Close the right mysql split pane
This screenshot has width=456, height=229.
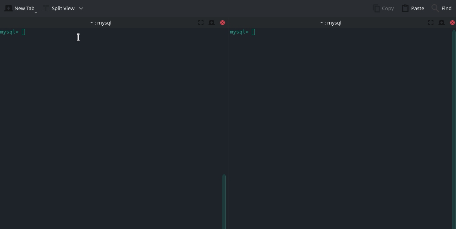[452, 23]
